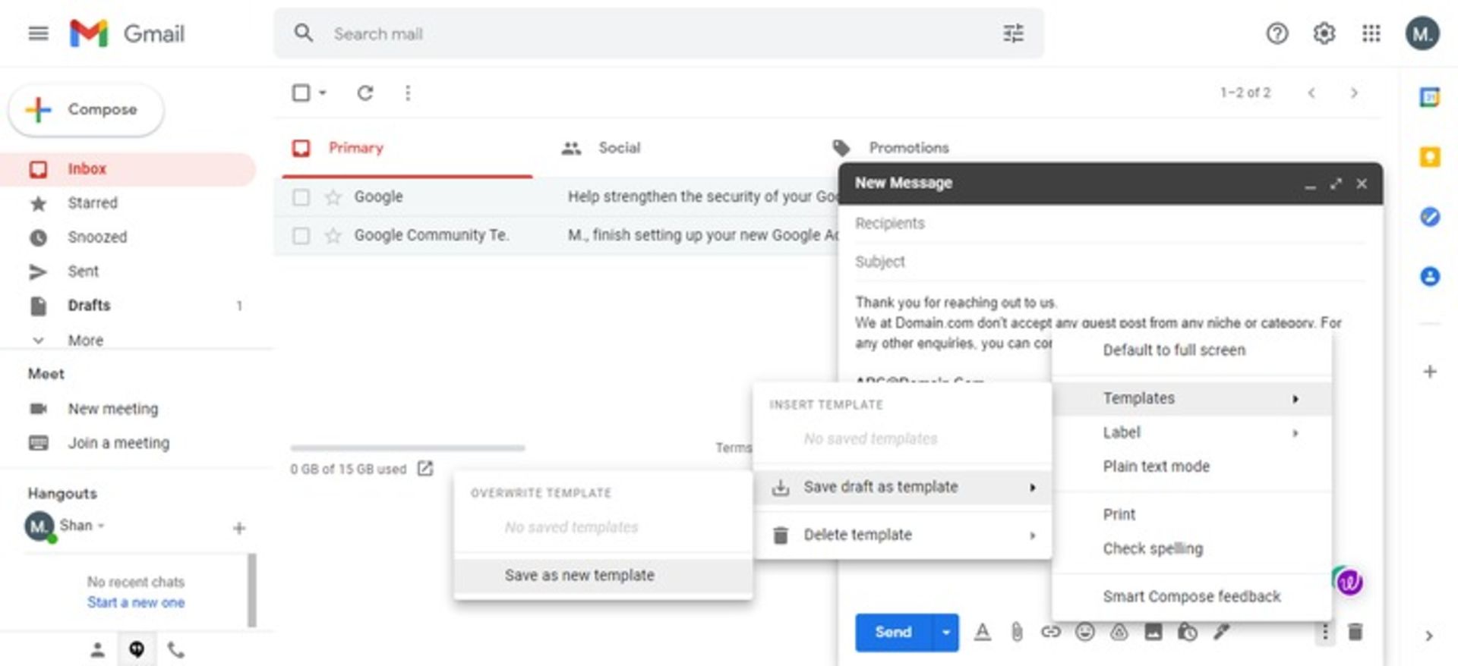This screenshot has height=666, width=1458.
Task: Show search options filter icon
Action: [1013, 33]
